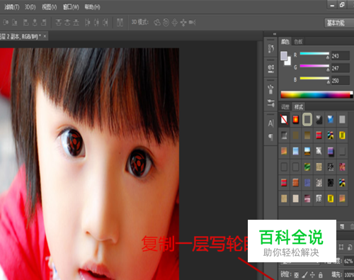Apply the No Style swatch with red slash
Viewport: 354px width, 280px height.
[284, 120]
